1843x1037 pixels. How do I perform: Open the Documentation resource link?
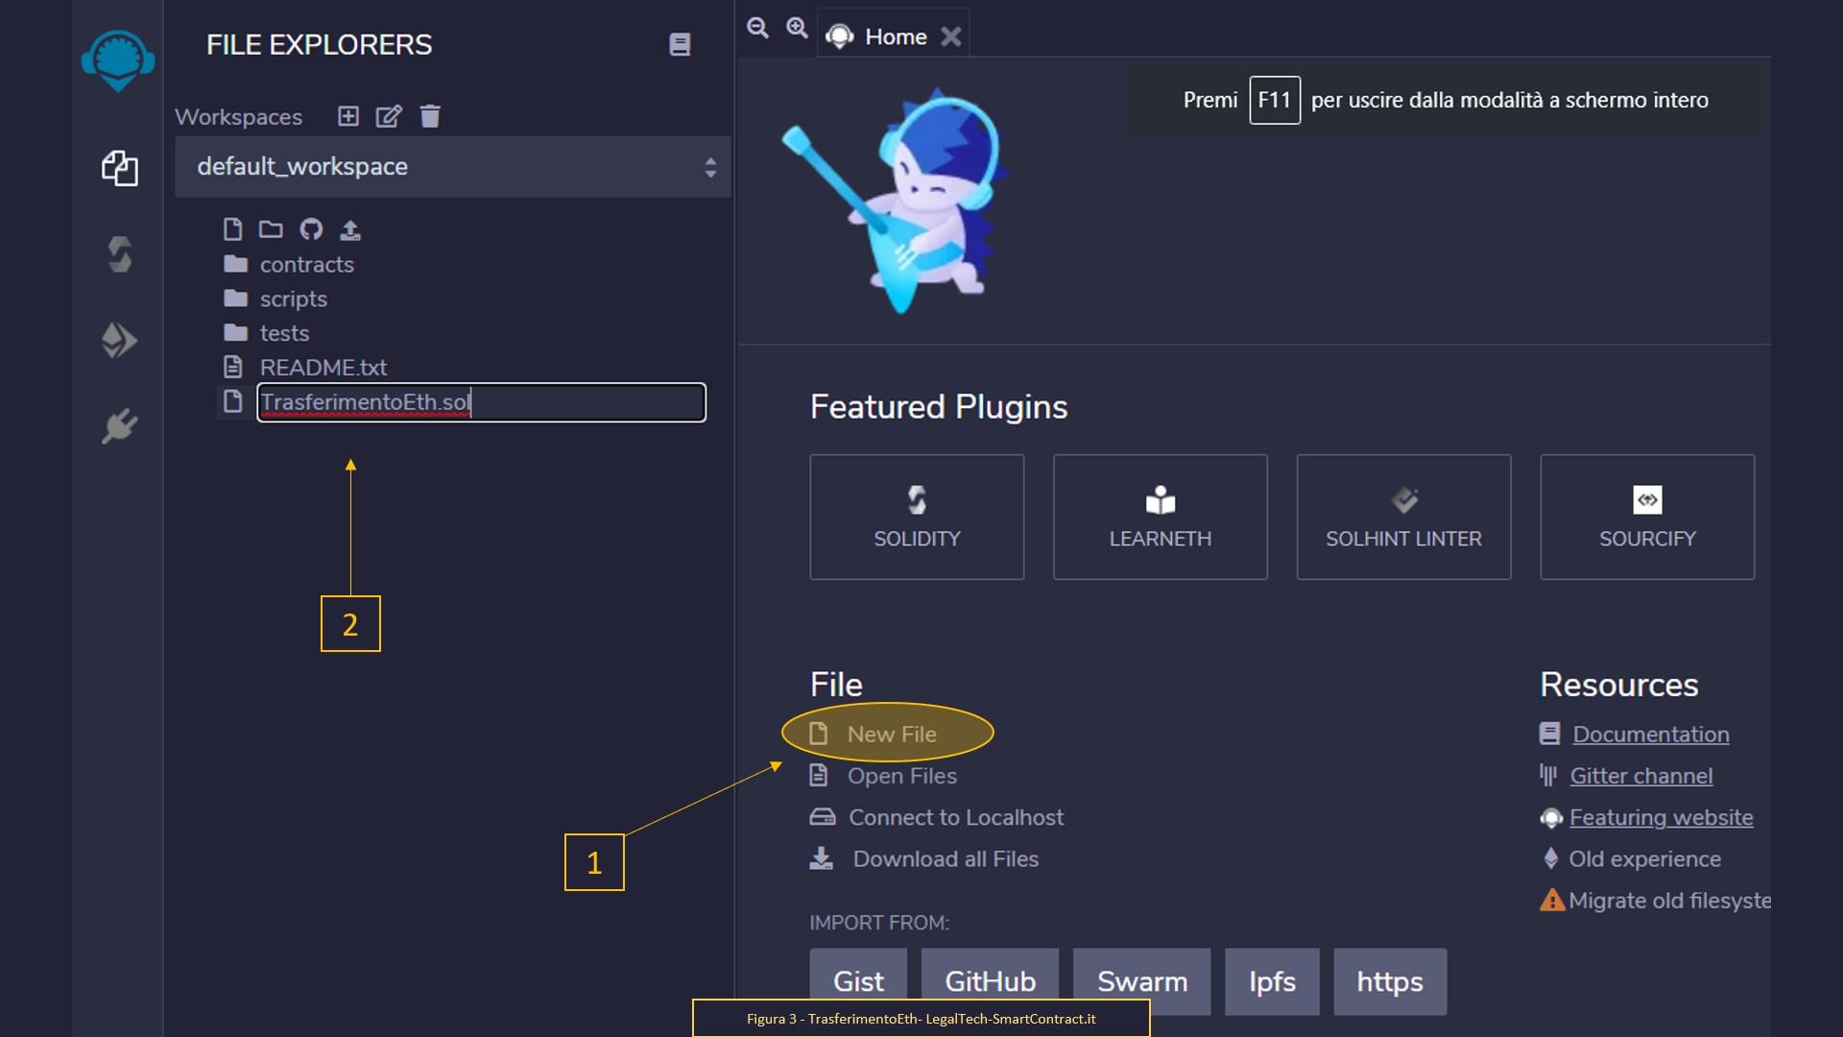(1651, 735)
